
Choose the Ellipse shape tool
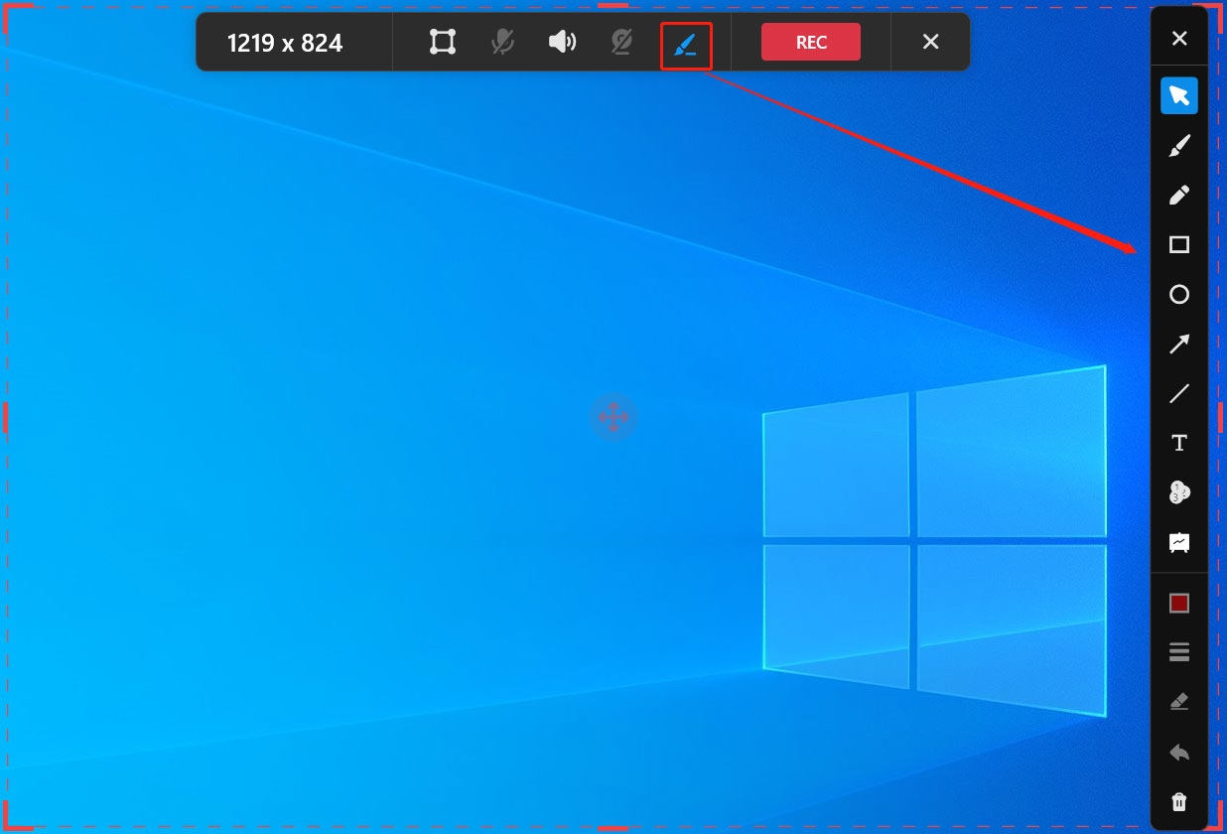(x=1179, y=294)
